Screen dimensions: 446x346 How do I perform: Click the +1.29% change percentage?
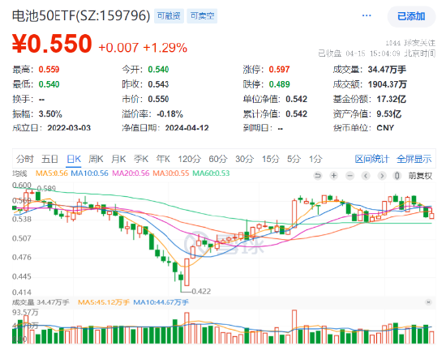tap(165, 48)
